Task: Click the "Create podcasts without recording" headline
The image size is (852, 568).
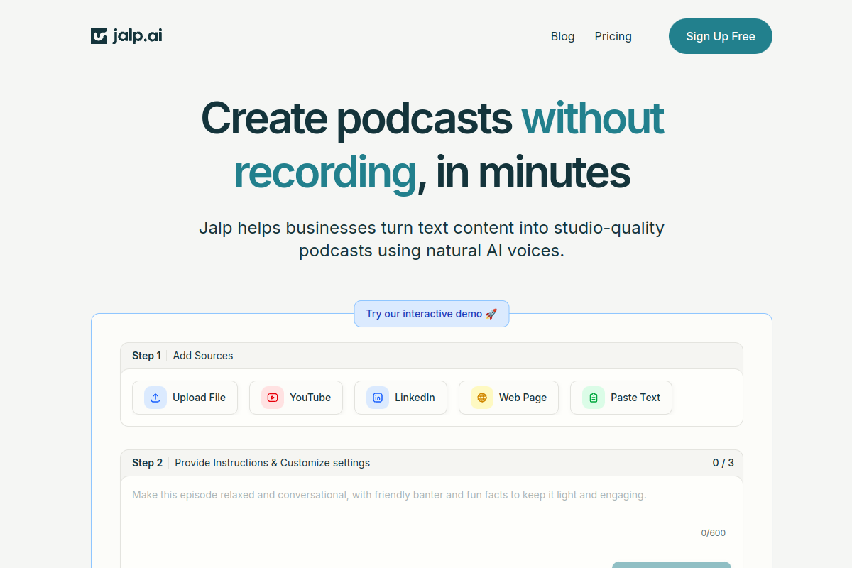Action: (432, 146)
